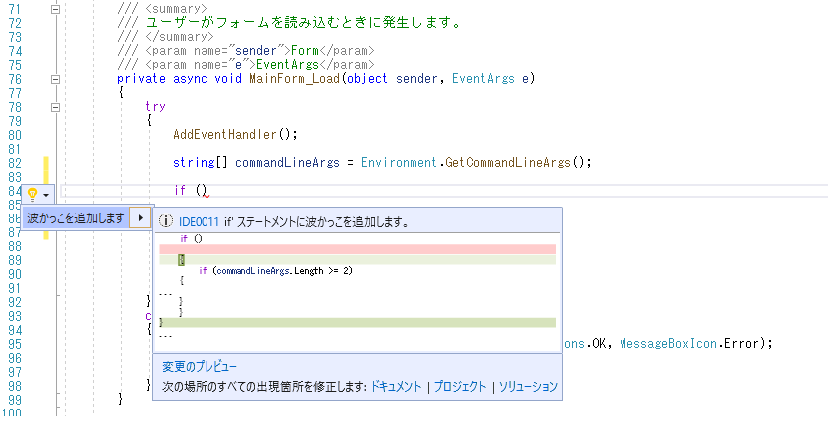Open the IDE0011 rule link
This screenshot has height=429, width=828.
[x=199, y=221]
